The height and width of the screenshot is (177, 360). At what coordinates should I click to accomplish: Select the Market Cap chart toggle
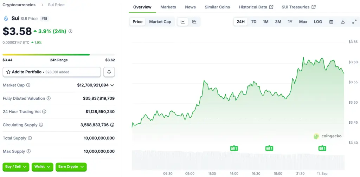pyautogui.click(x=160, y=22)
